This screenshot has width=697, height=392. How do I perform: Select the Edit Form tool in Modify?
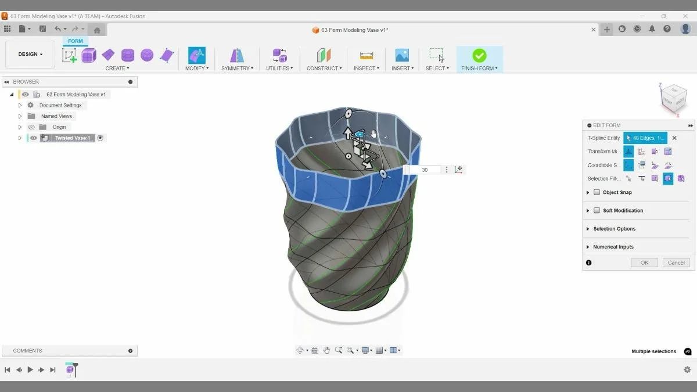[x=196, y=55]
